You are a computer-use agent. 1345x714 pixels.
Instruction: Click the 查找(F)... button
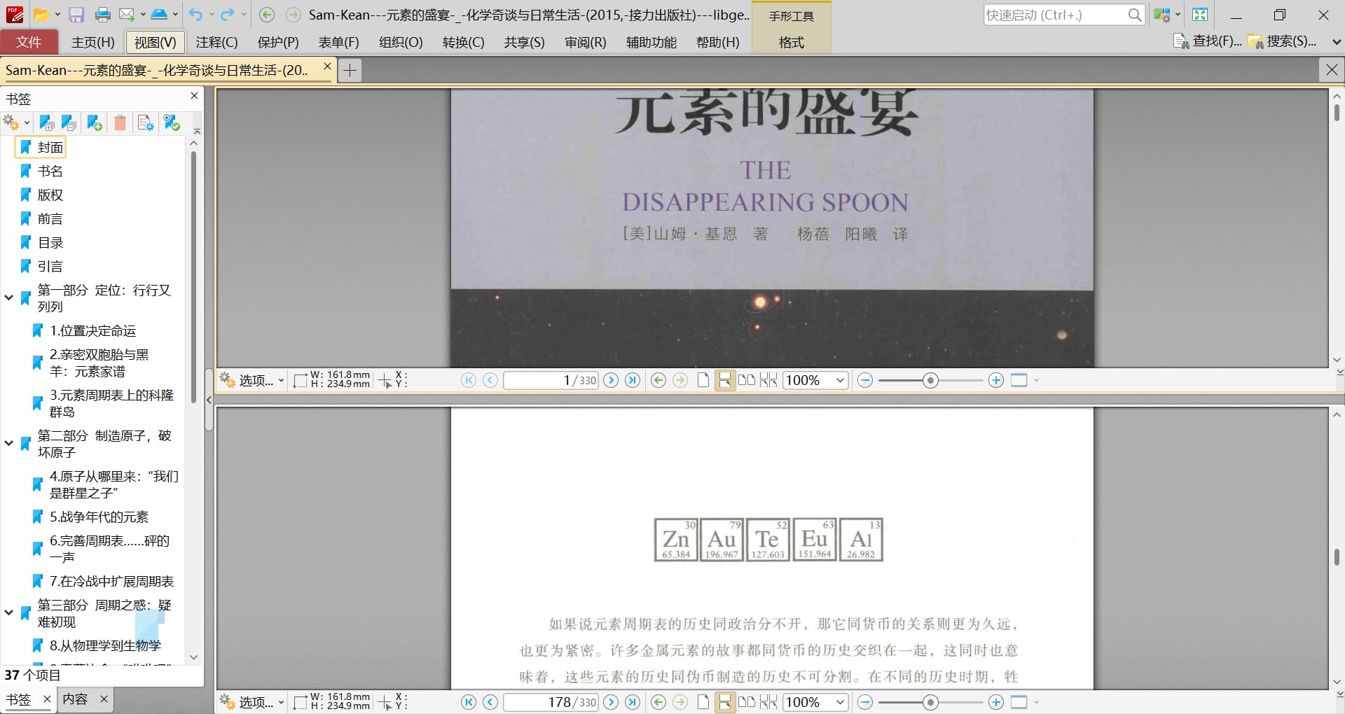coord(1208,41)
